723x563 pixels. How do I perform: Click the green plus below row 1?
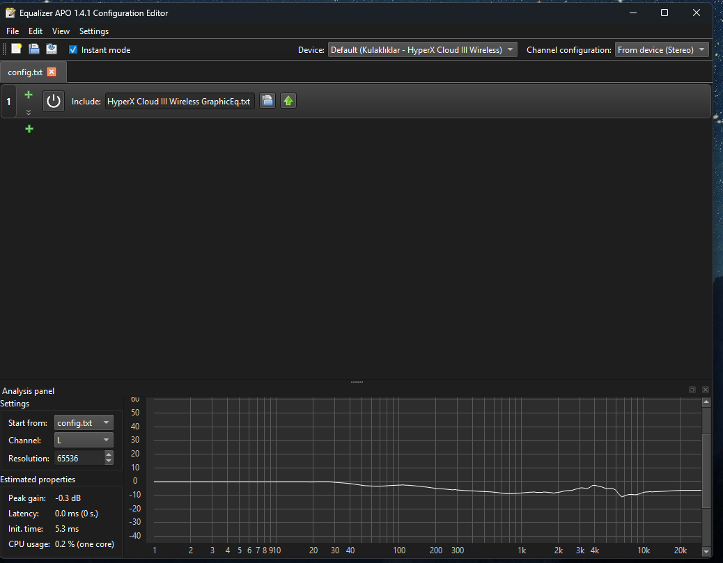[x=29, y=129]
